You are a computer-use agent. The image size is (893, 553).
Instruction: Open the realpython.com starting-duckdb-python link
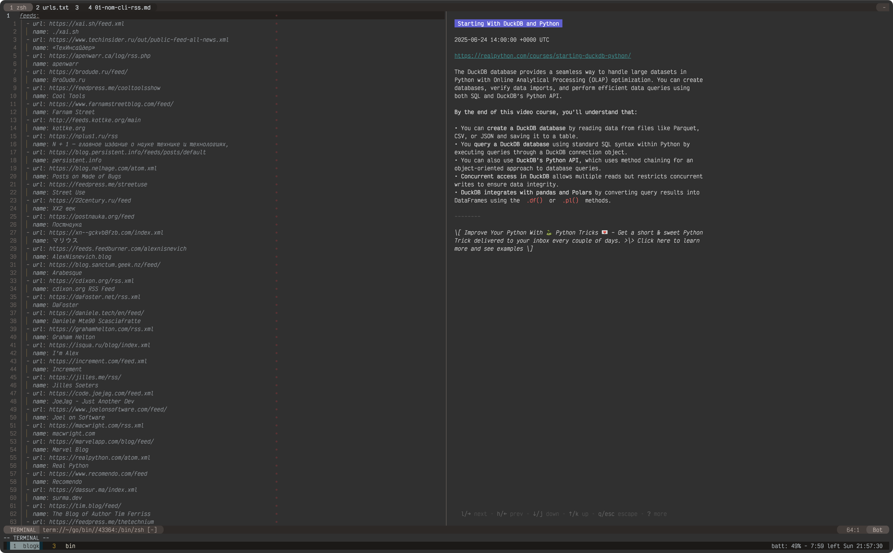tap(542, 56)
